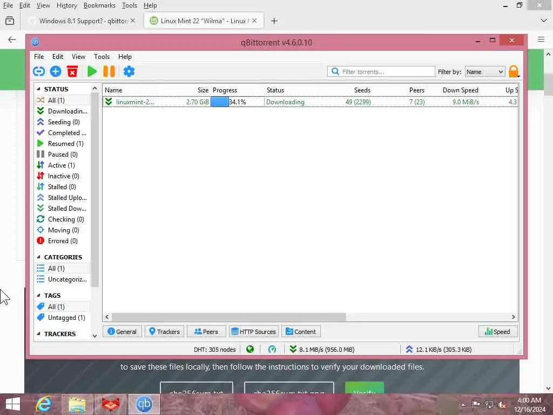Open the Windows Start button

[13, 404]
